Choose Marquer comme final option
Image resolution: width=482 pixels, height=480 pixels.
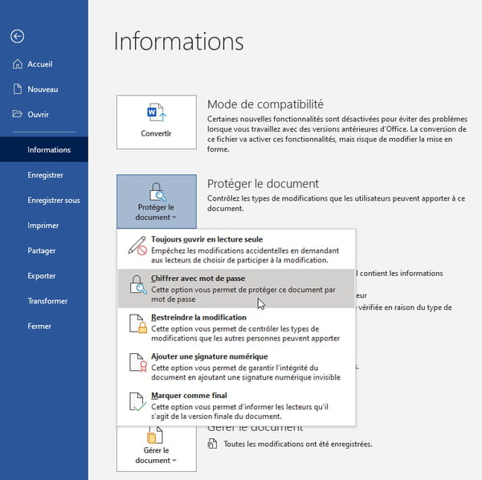(236, 405)
